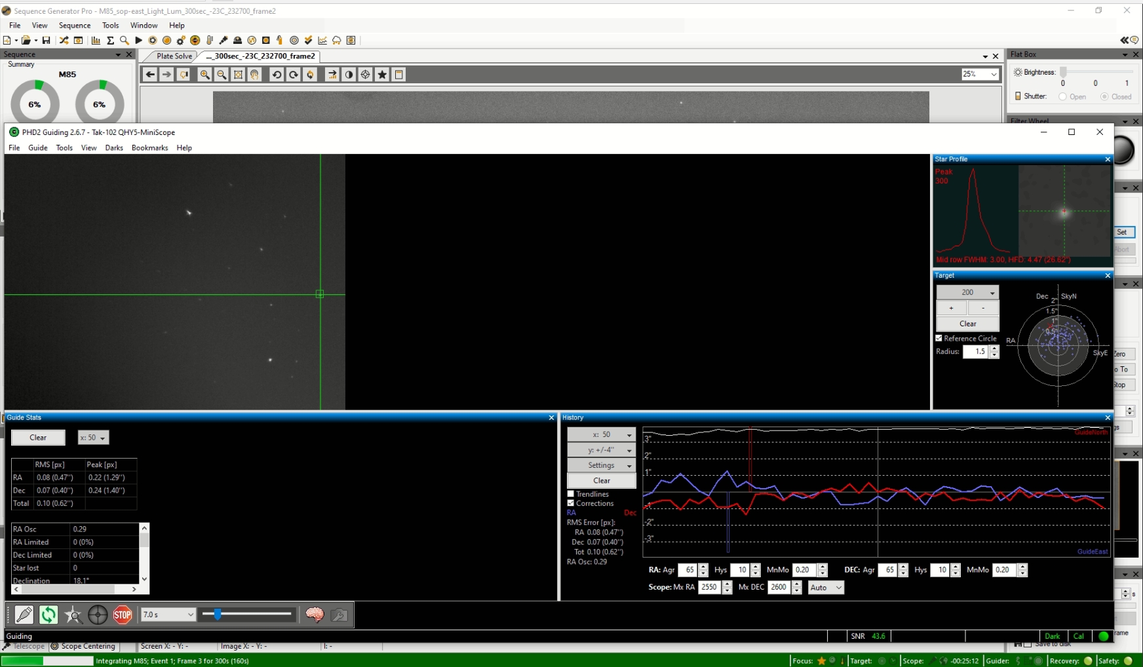Image resolution: width=1143 pixels, height=667 pixels.
Task: Click Clear button in Target panel
Action: tap(968, 324)
